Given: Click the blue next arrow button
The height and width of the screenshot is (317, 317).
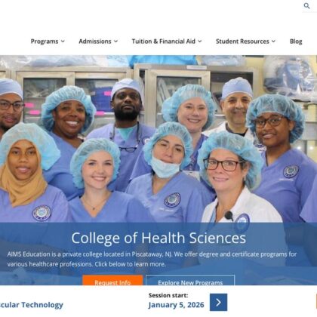Looking at the screenshot, I should pos(218,302).
